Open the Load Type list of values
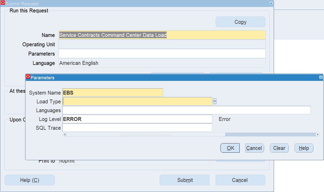Image resolution: width=324 pixels, height=192 pixels. (x=215, y=101)
